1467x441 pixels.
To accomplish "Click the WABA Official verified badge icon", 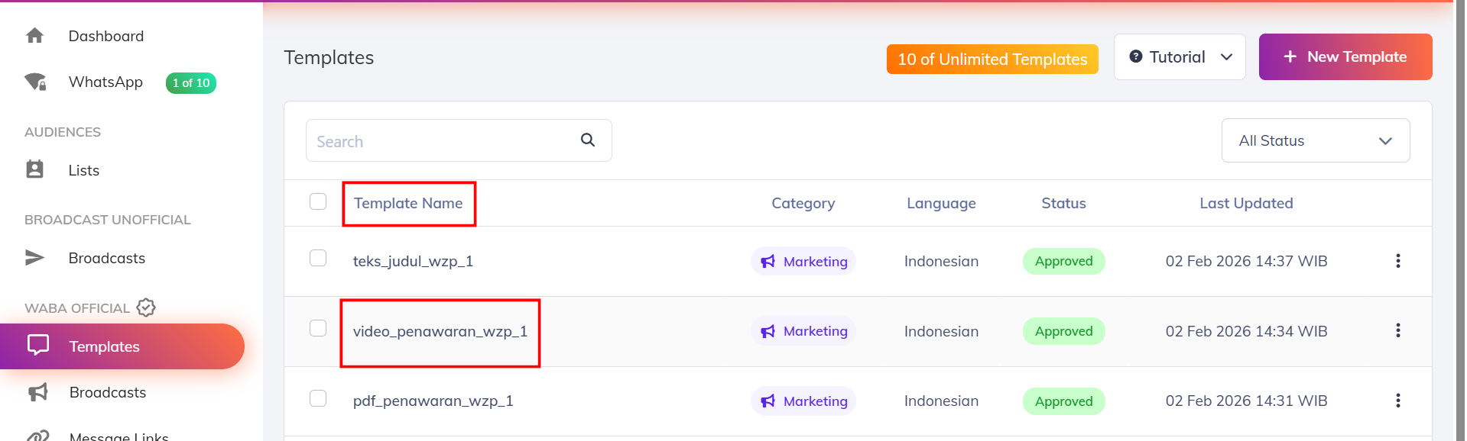I will (146, 307).
